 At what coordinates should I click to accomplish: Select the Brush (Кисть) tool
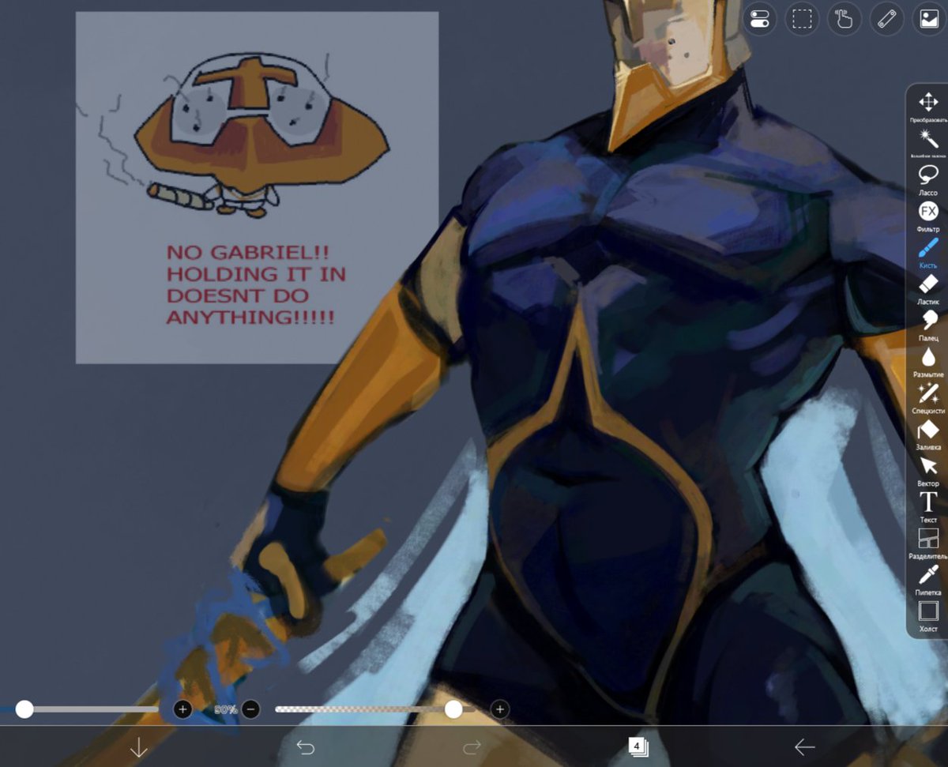(x=928, y=254)
